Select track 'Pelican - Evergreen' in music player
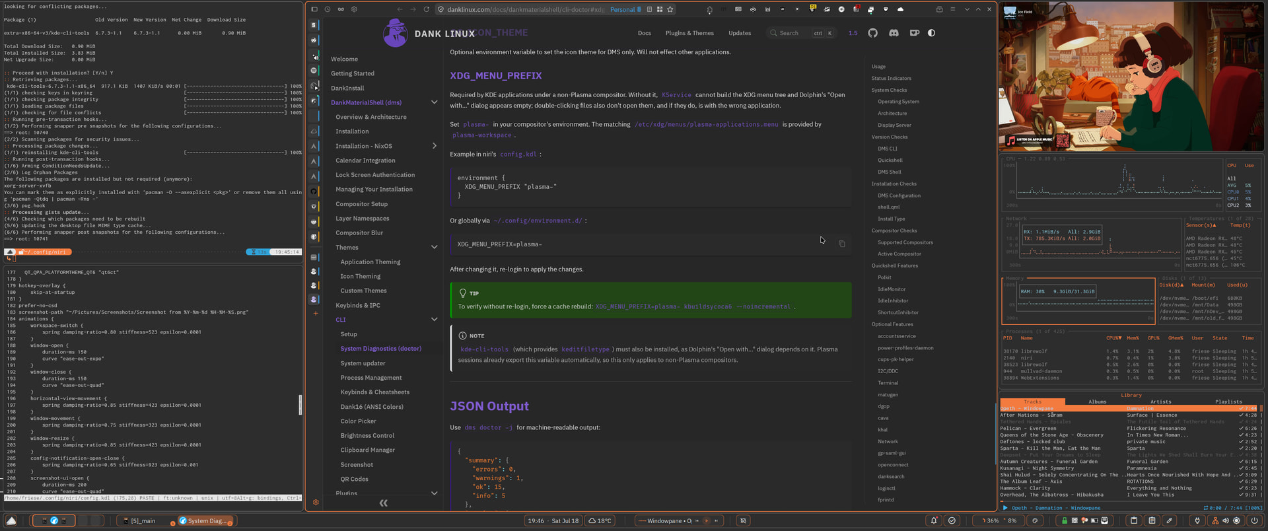 click(1129, 428)
